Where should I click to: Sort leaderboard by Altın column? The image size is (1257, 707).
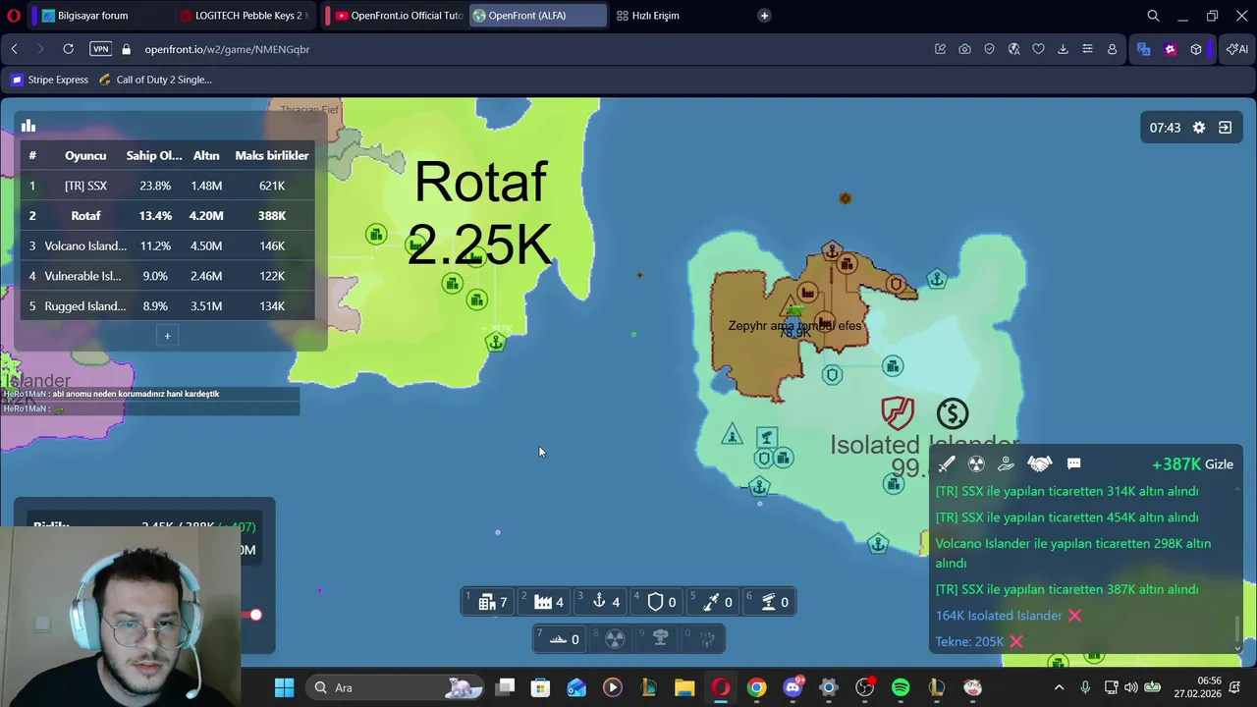point(206,155)
